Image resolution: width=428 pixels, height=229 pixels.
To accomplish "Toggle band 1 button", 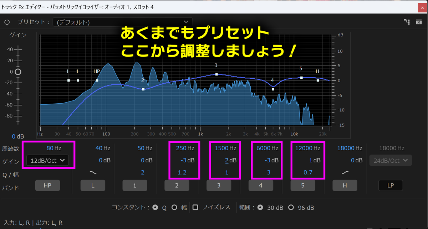I will click(135, 186).
